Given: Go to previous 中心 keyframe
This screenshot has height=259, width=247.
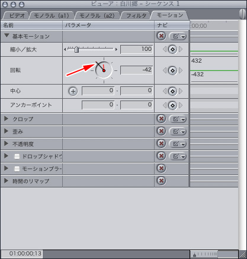Looking at the screenshot, I should [165, 91].
